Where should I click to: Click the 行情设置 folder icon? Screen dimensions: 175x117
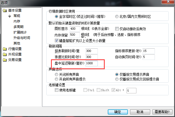(5, 49)
